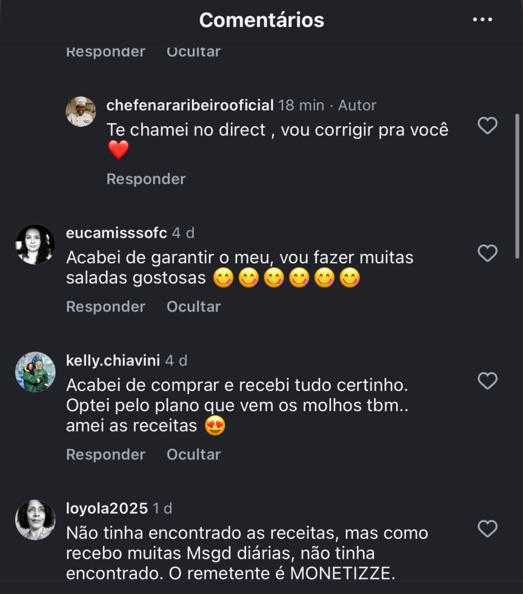Tap the heart on loyola2025's comment
This screenshot has height=594, width=523.
[x=487, y=528]
